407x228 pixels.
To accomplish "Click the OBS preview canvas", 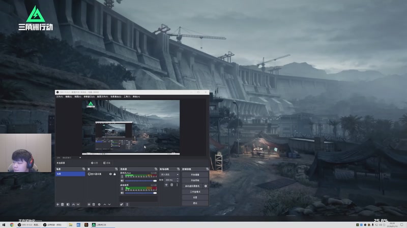I will (x=131, y=128).
